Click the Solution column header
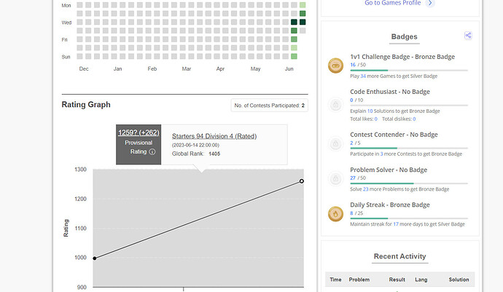Screen dimensions: 503x292 coord(459,280)
